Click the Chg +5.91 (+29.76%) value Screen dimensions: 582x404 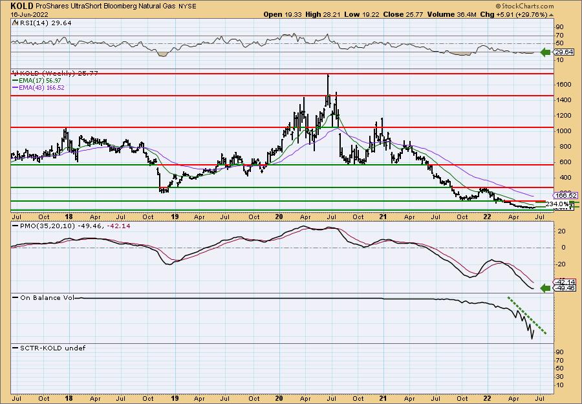click(513, 14)
